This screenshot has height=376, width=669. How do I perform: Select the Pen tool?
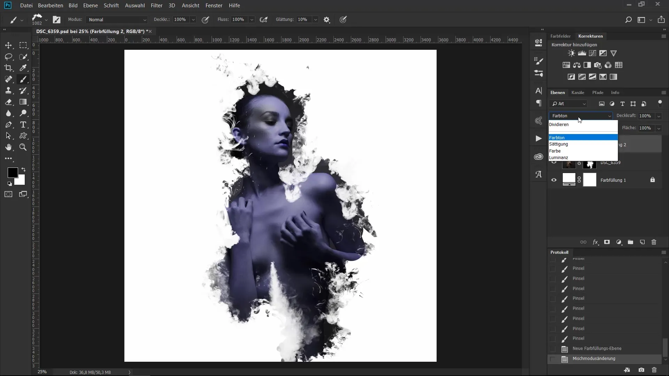pyautogui.click(x=8, y=125)
